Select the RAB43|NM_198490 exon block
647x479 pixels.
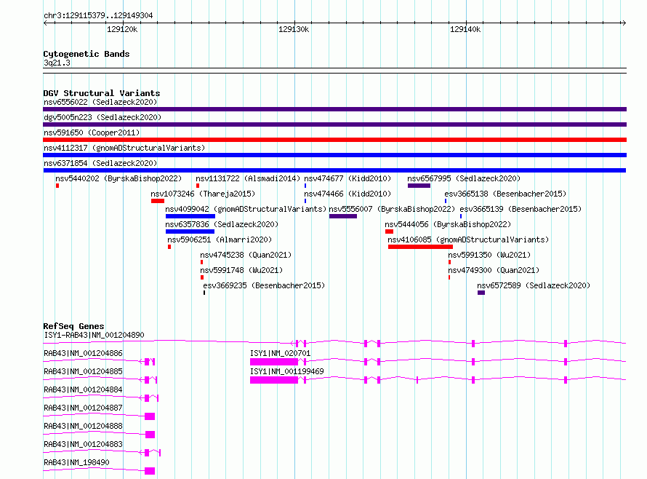150,471
